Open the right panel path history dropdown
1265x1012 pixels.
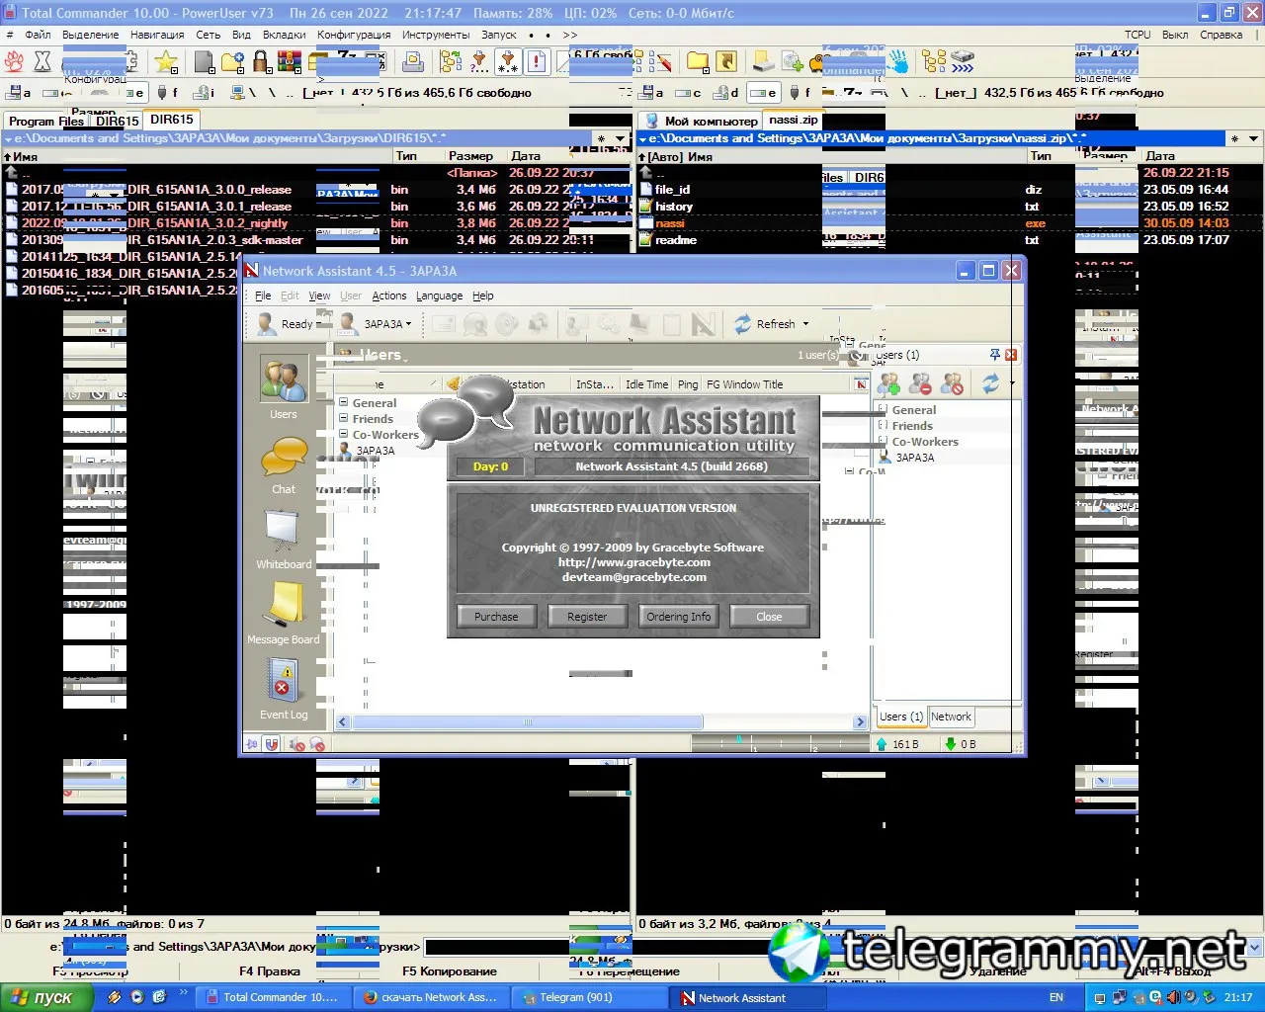coord(1254,138)
